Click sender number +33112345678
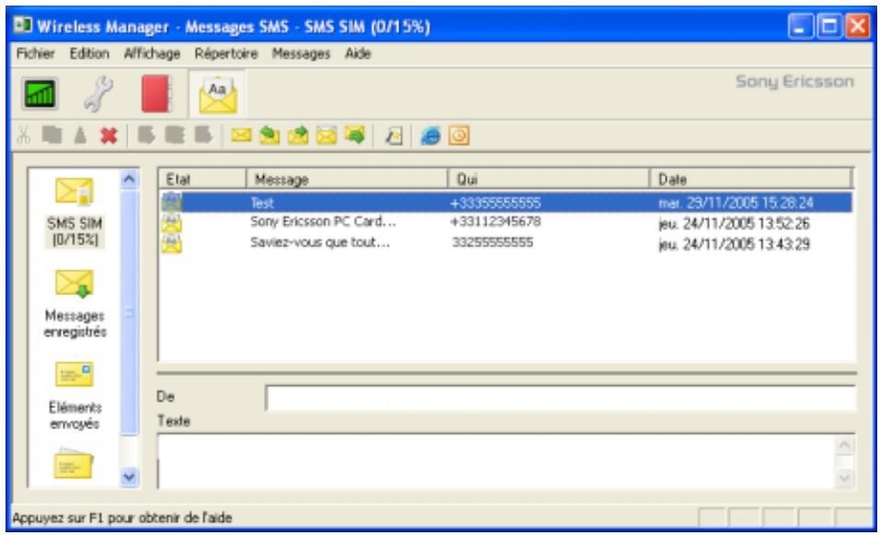This screenshot has height=535, width=880. click(496, 222)
